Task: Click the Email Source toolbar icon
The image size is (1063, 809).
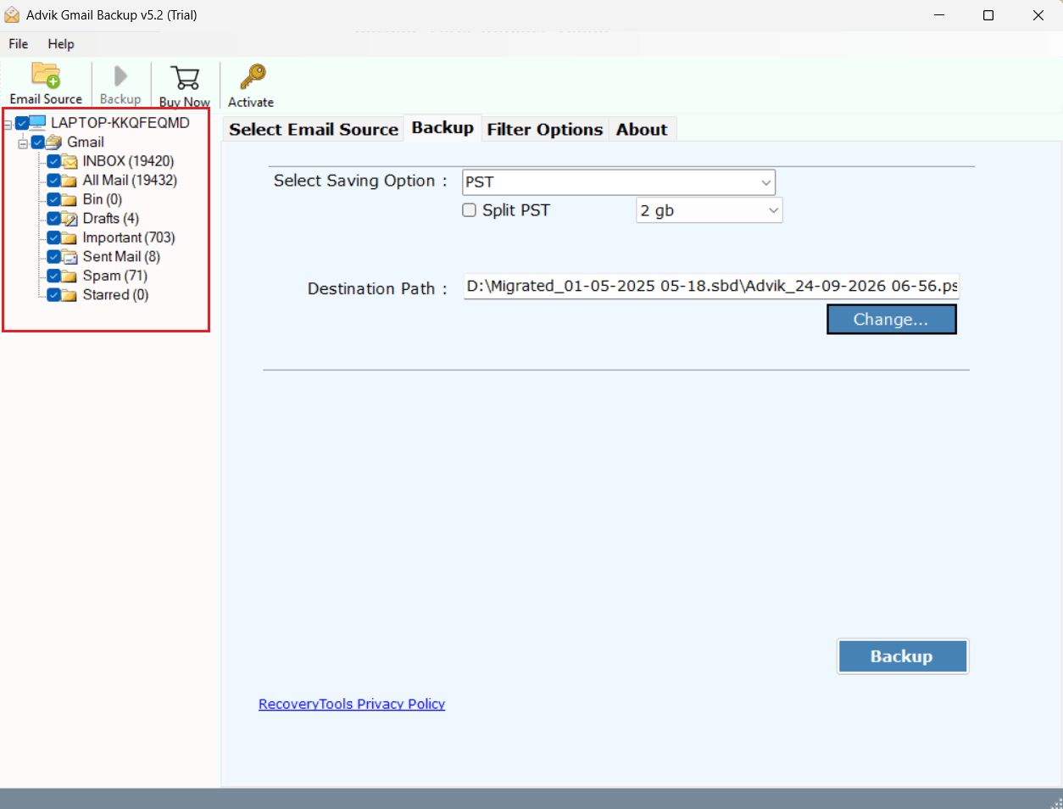Action: [x=46, y=75]
